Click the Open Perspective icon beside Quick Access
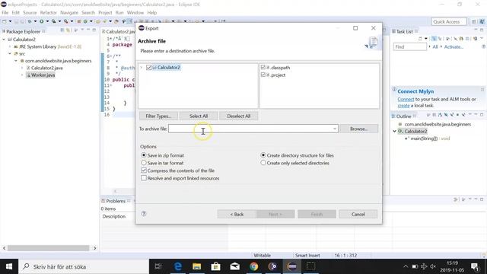The width and height of the screenshot is (487, 274). click(x=473, y=21)
